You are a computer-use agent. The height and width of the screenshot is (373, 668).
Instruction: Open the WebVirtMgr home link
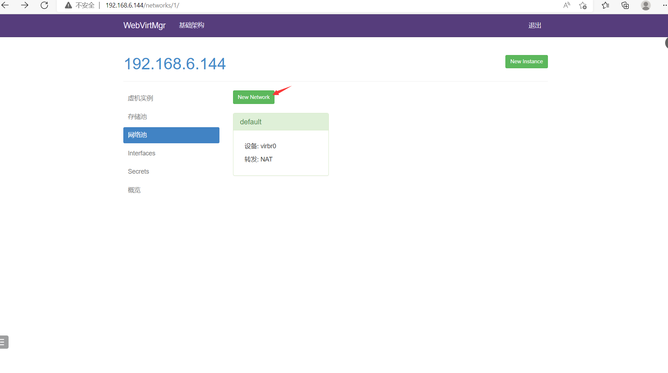coord(144,25)
